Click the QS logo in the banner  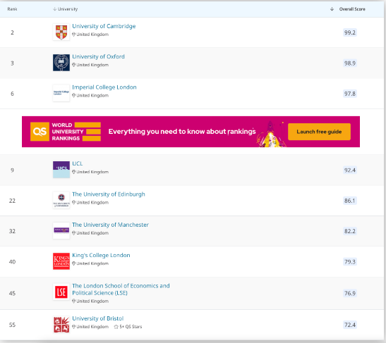(x=40, y=132)
